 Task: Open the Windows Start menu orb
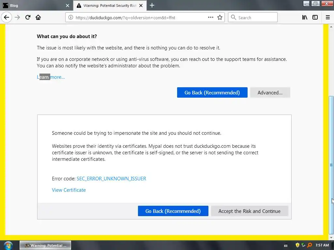(x=8, y=245)
